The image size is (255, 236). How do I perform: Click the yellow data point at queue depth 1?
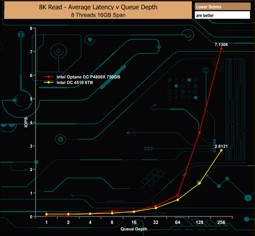(x=46, y=214)
